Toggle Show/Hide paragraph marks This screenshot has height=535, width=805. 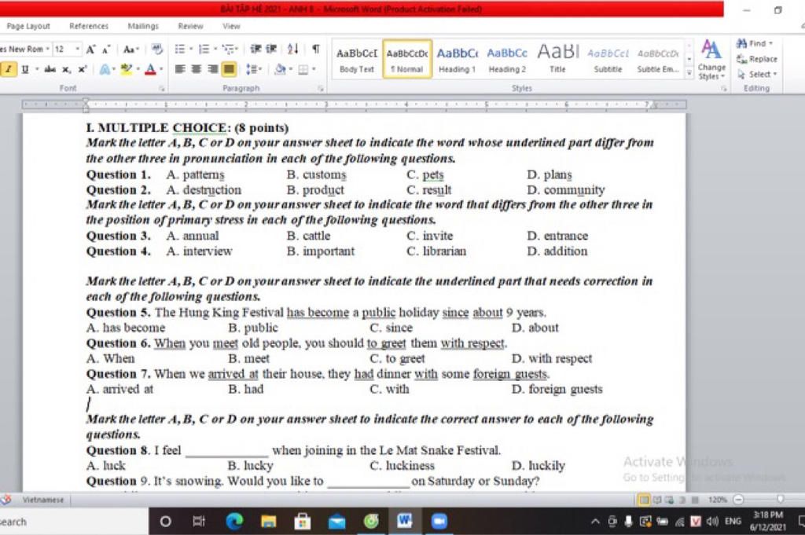pyautogui.click(x=316, y=49)
